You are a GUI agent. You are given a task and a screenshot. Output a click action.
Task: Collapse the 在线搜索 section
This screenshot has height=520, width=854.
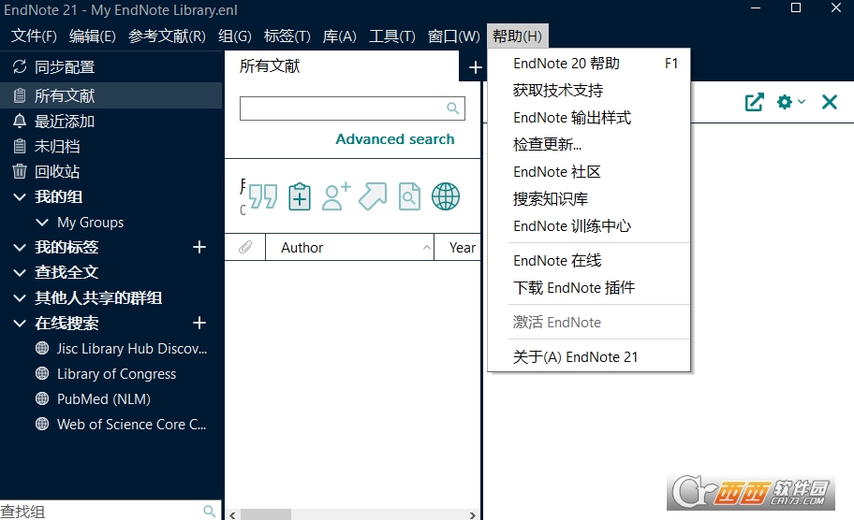point(20,323)
